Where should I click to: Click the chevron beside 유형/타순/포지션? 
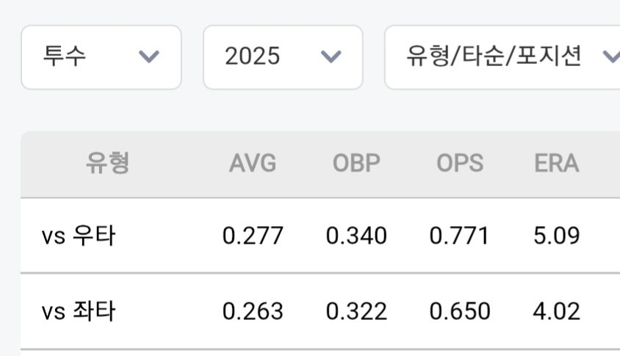point(611,57)
